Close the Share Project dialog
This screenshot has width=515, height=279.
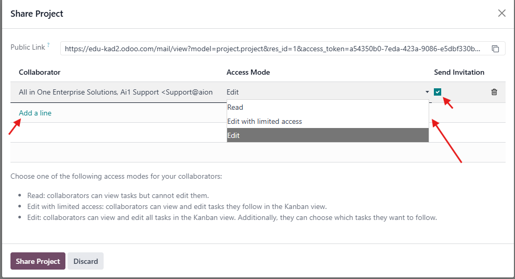point(501,14)
